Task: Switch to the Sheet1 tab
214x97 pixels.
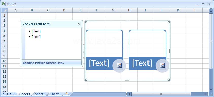Action: coord(25,94)
